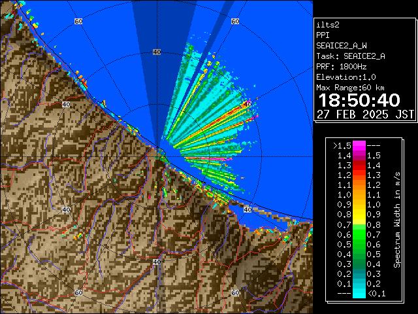Select the cyan <0.1 legend color swatch
The height and width of the screenshot is (314, 418).
(359, 294)
